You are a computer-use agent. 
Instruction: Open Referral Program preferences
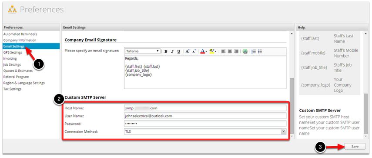[16, 77]
